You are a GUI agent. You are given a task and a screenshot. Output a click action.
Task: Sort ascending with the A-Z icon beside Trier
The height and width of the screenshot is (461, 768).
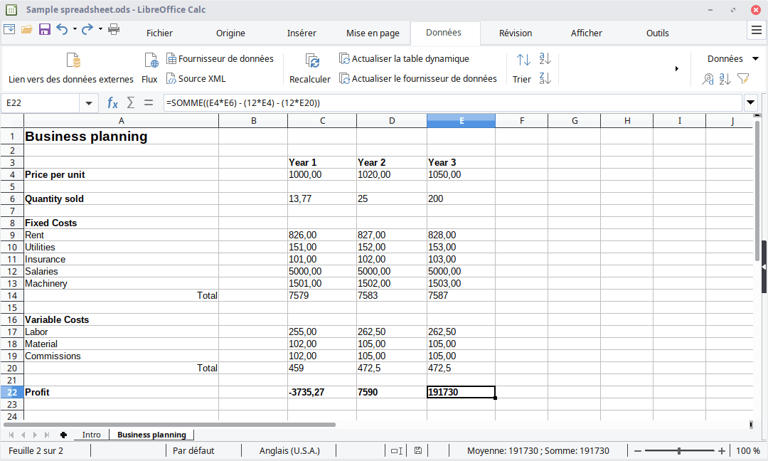tap(545, 59)
